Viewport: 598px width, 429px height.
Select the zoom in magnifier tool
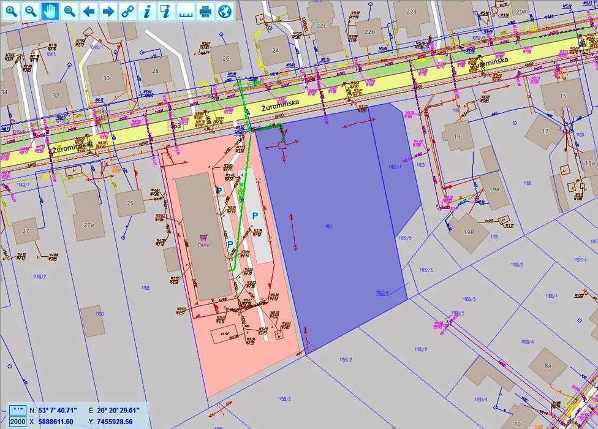coord(11,11)
